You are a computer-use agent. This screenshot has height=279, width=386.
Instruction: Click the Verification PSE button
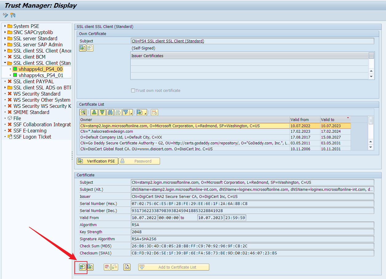(97, 161)
